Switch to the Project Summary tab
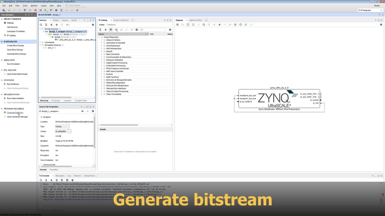The image size is (385, 216). tap(121, 20)
